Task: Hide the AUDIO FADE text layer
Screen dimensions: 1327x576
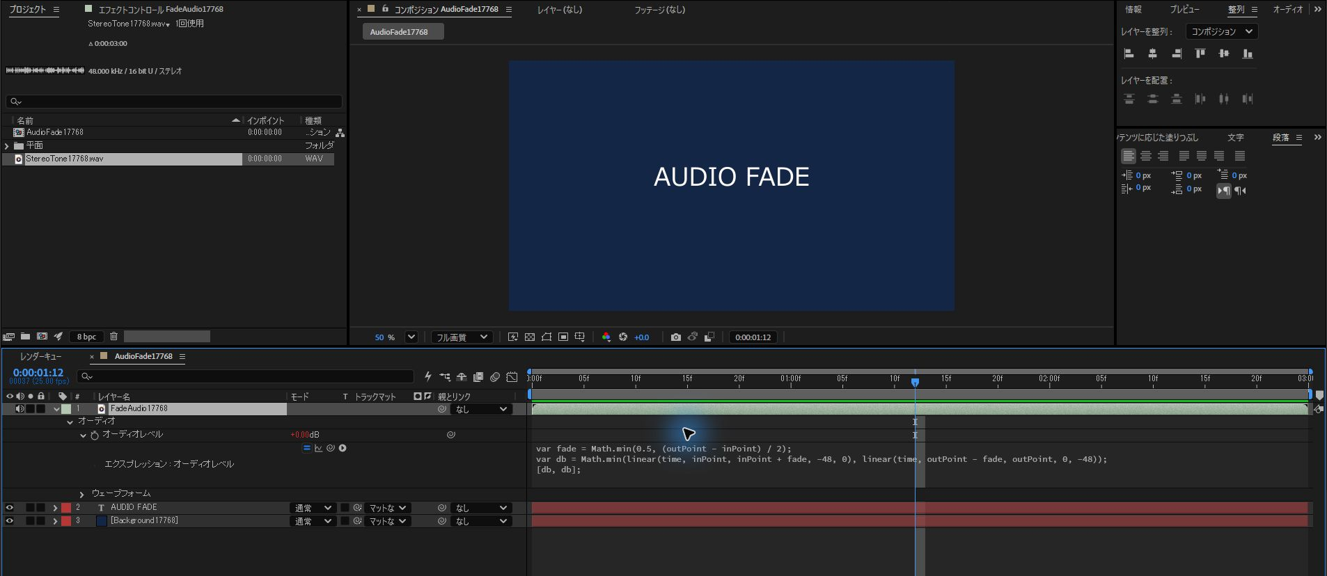Action: tap(10, 508)
